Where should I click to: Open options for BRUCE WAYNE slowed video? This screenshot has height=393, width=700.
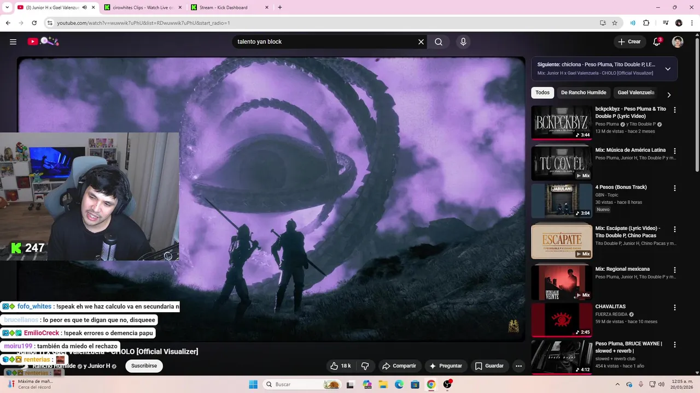click(x=675, y=345)
